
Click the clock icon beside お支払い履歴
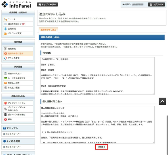point(5,88)
